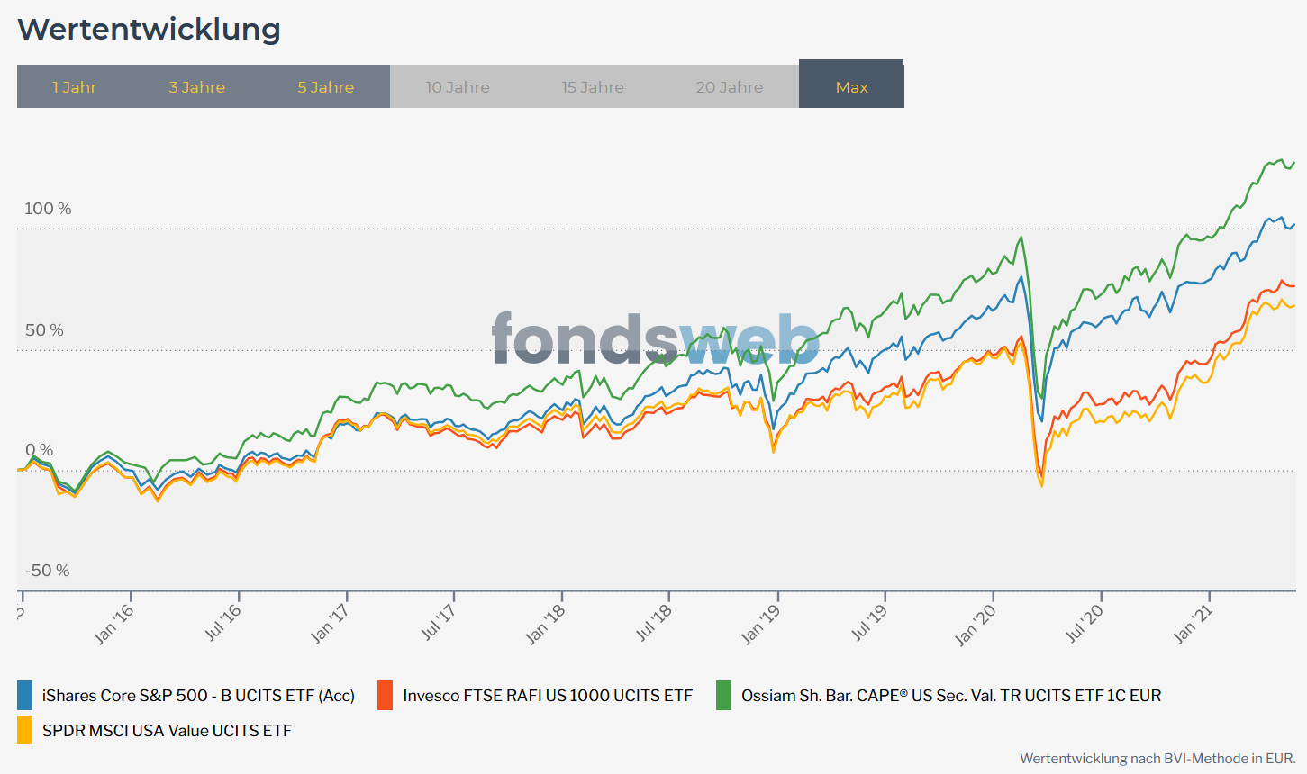Show the Max time range
The height and width of the screenshot is (774, 1307).
[851, 87]
